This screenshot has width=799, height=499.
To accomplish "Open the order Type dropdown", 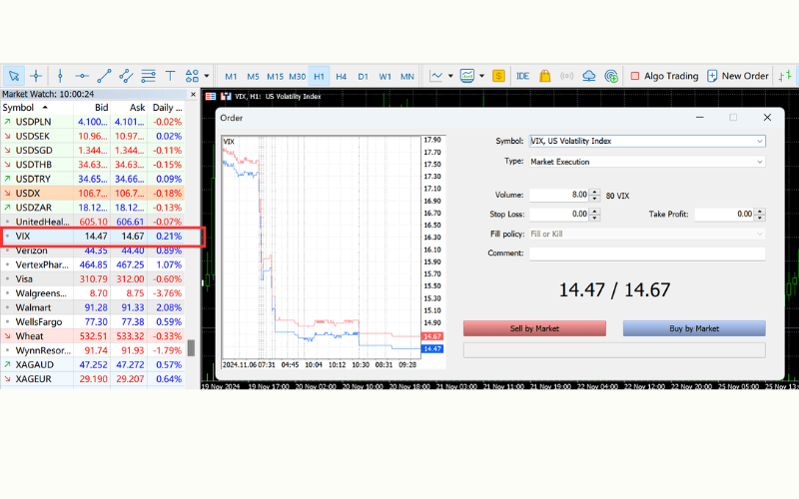I will pos(759,161).
